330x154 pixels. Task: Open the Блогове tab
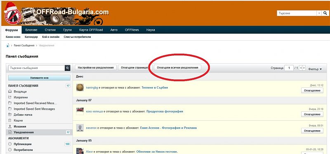31,30
